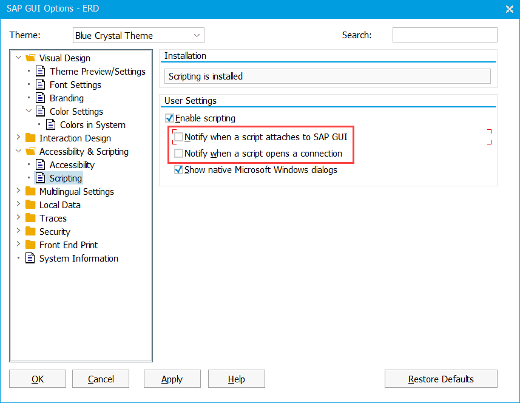The width and height of the screenshot is (520, 403).
Task: Click the Font Settings document icon
Action: 41,84
